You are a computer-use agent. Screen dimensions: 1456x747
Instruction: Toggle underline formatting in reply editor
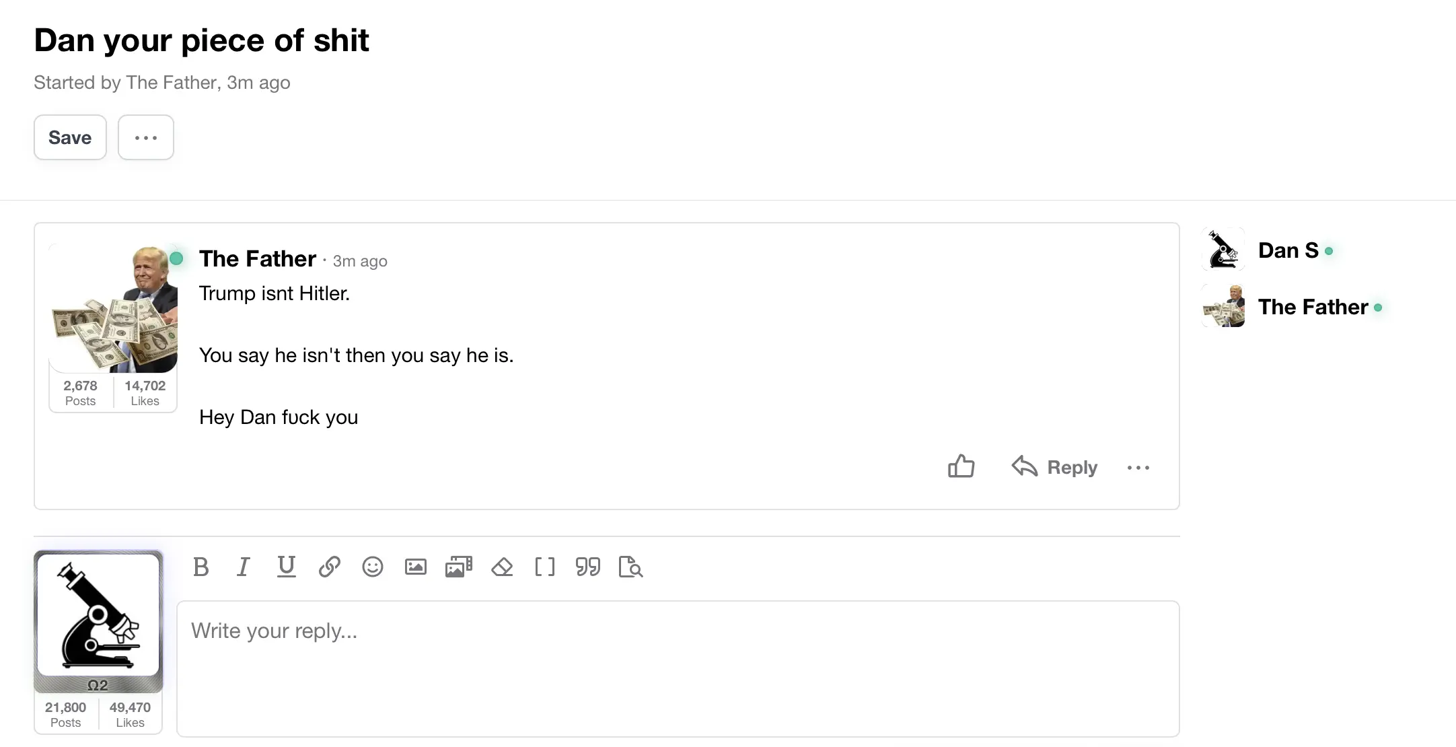click(x=287, y=567)
